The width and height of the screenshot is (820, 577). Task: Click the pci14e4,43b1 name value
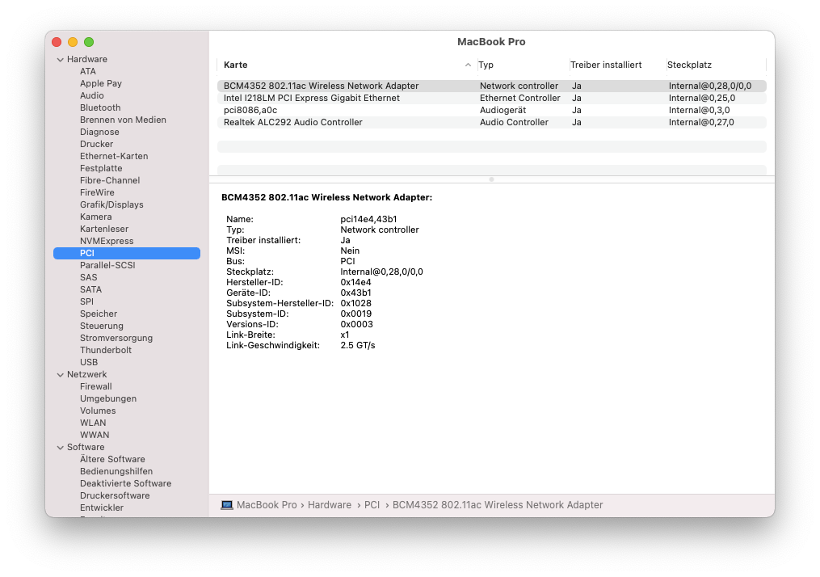click(368, 219)
